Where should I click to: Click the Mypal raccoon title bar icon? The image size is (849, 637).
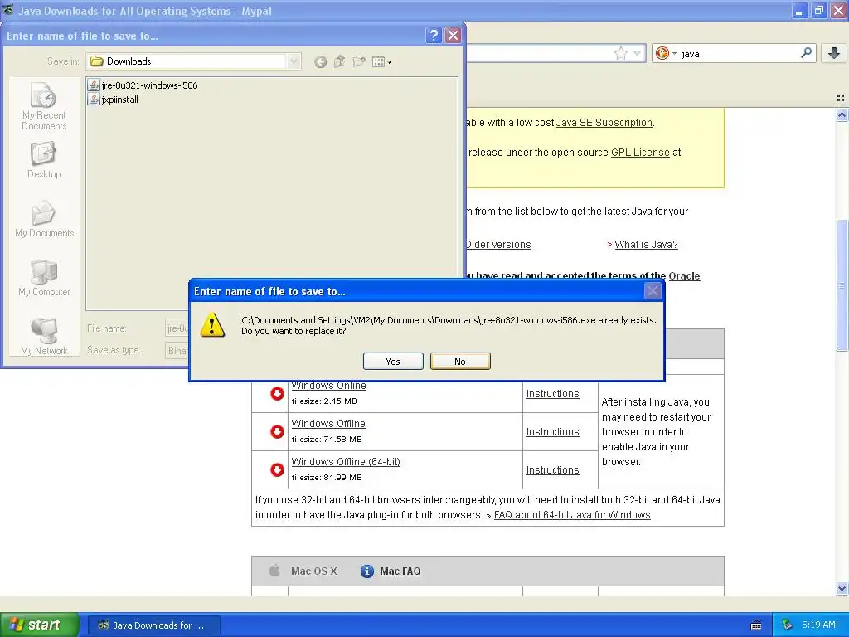point(8,10)
